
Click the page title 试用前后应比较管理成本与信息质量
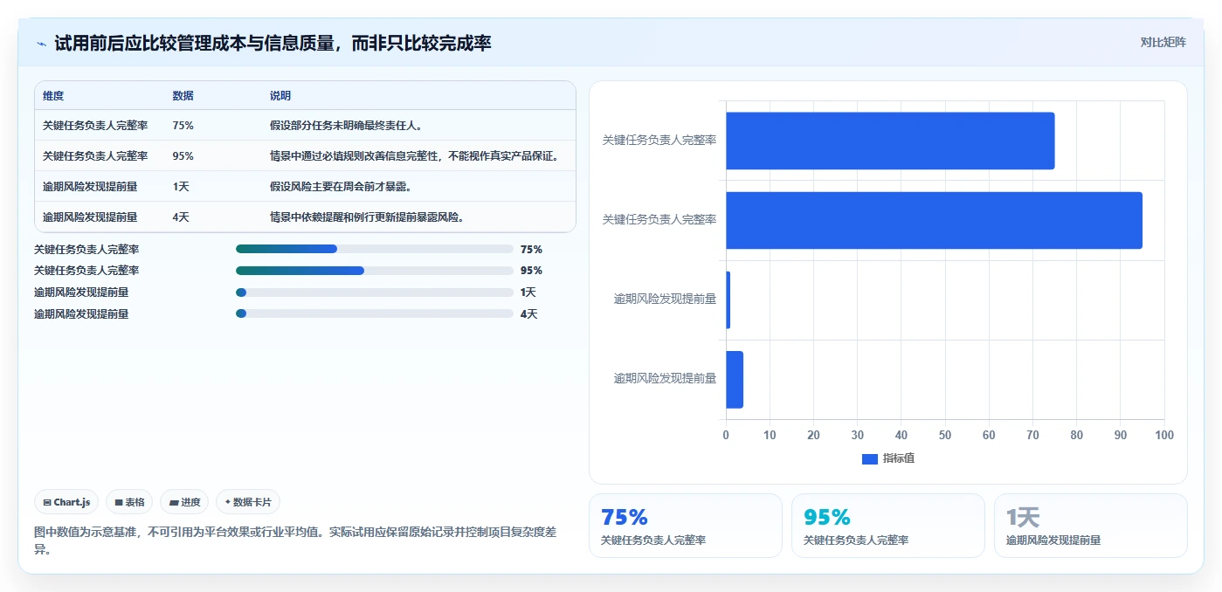pyautogui.click(x=273, y=43)
